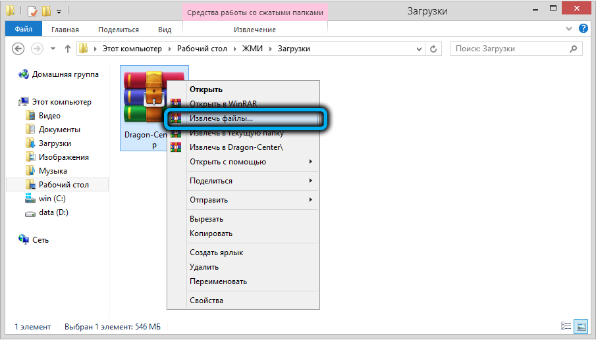Switch to the Вид ribbon tab
Image resolution: width=596 pixels, height=340 pixels.
coord(165,30)
